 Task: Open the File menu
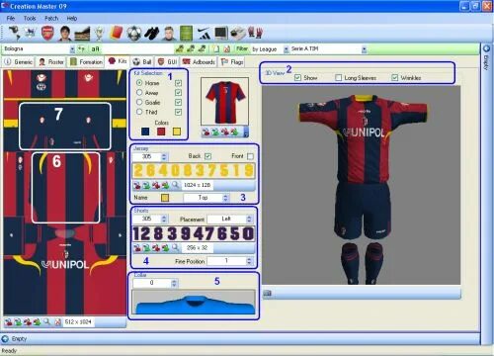coord(11,19)
